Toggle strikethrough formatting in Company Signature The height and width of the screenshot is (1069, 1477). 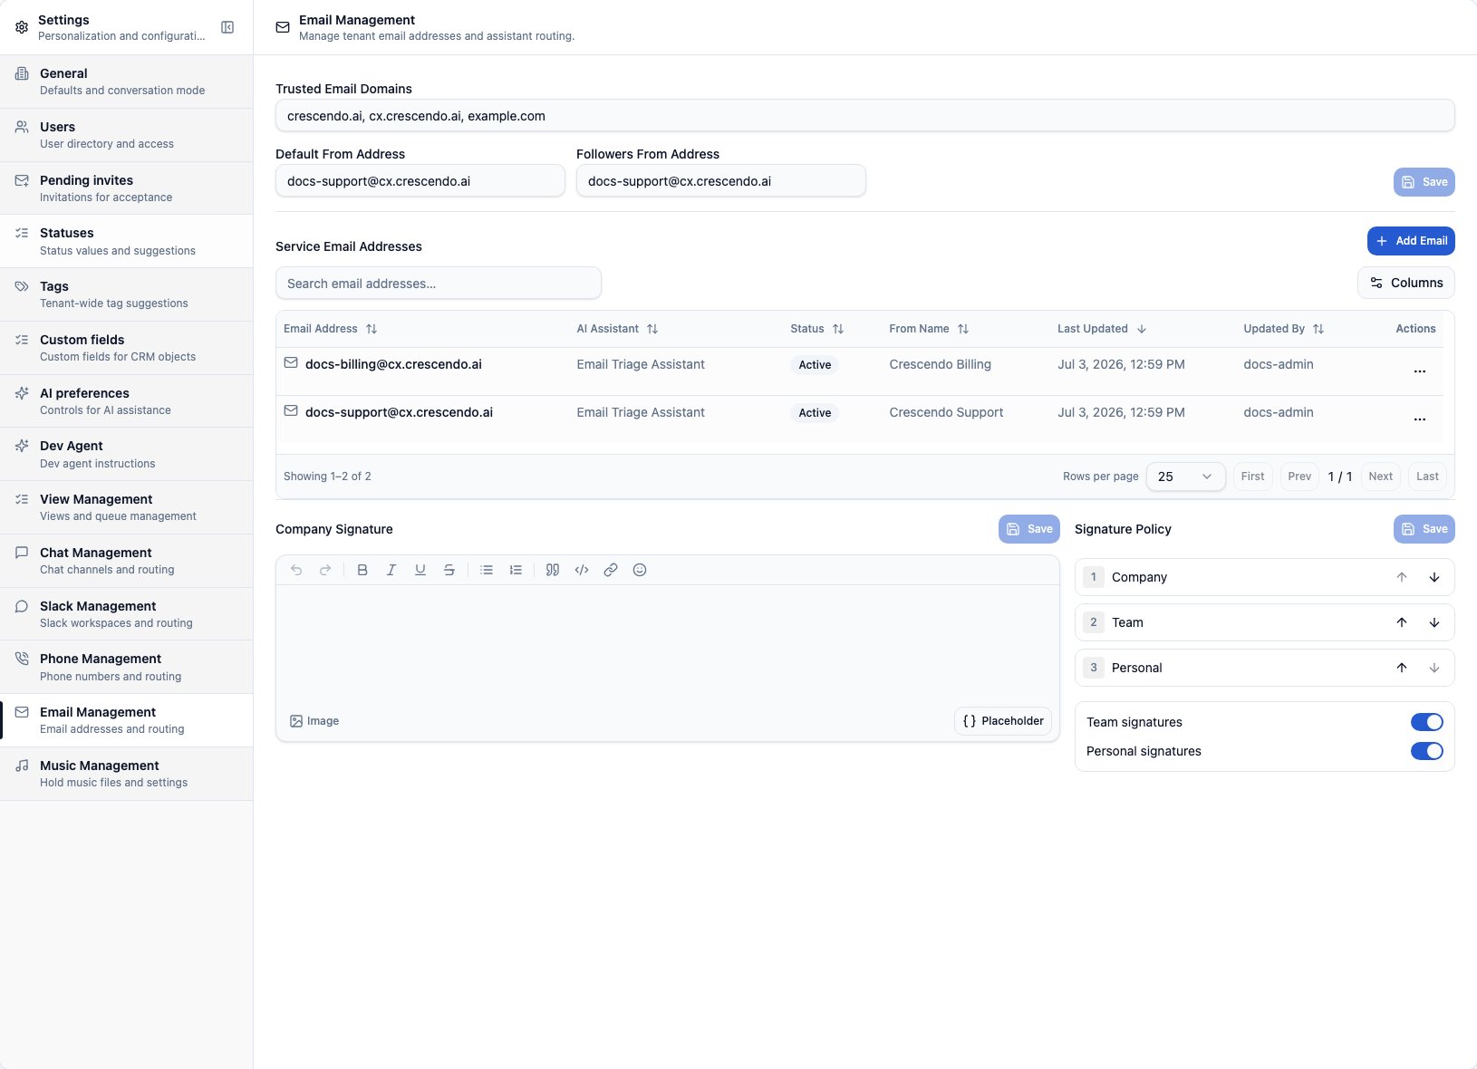(449, 570)
